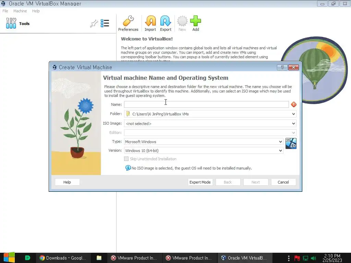Click the red warning icon beside Name field
This screenshot has width=351, height=263.
tap(294, 104)
